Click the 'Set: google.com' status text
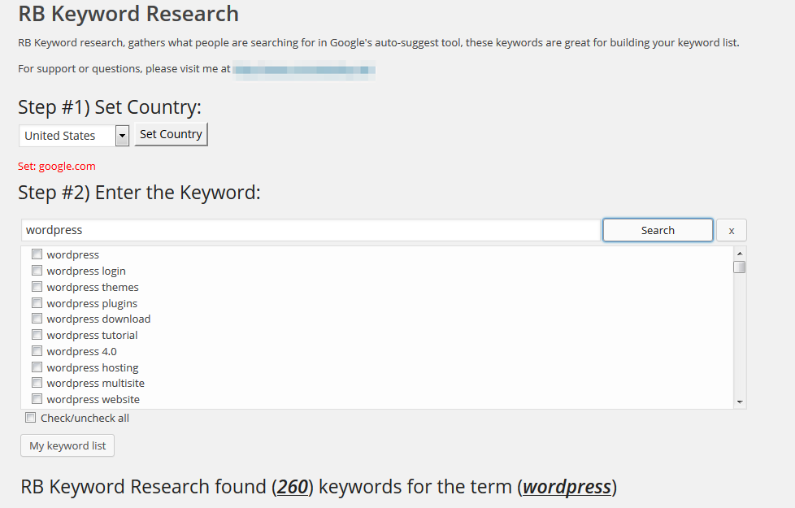Screen dimensions: 795x508 tap(57, 167)
